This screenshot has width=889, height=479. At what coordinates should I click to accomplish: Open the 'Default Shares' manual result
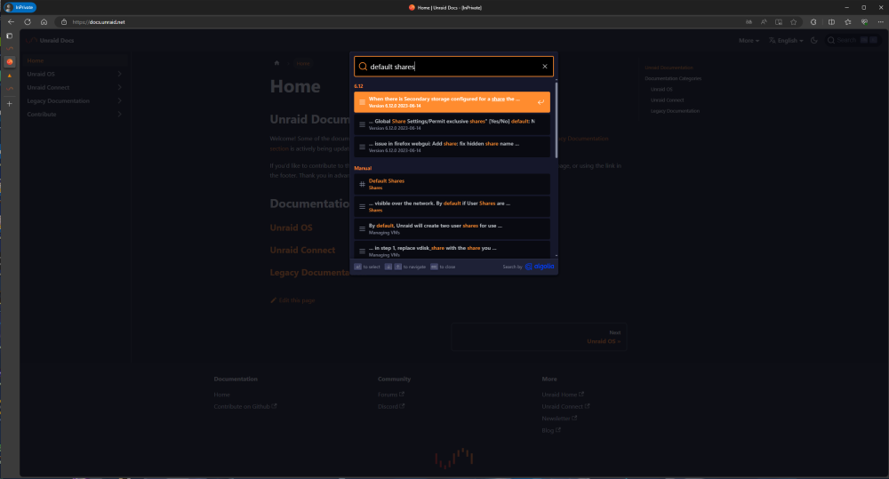452,184
